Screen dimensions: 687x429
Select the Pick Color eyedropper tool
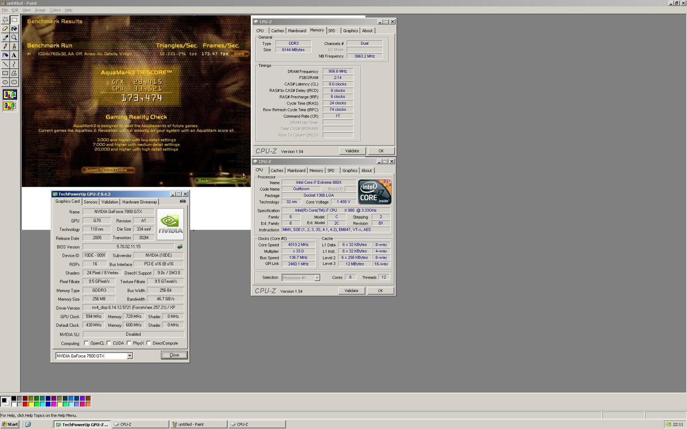[x=5, y=37]
